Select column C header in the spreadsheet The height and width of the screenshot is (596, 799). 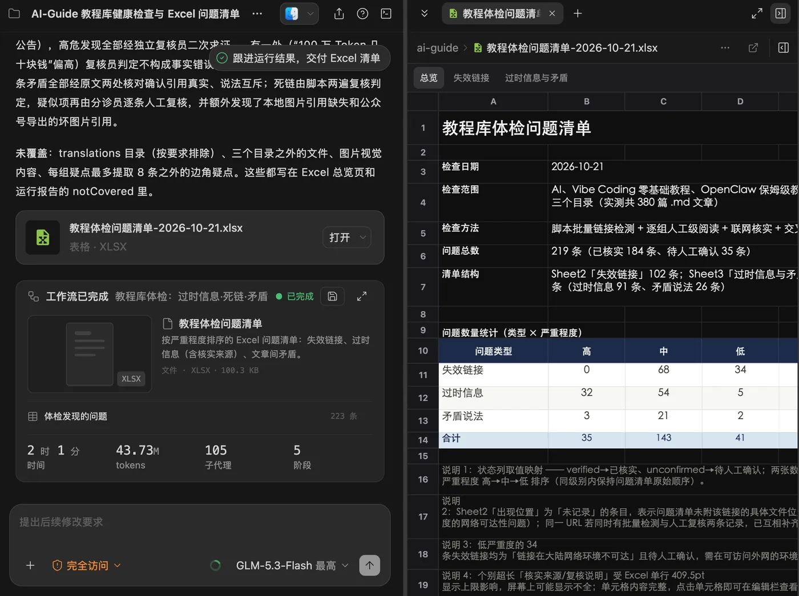663,102
